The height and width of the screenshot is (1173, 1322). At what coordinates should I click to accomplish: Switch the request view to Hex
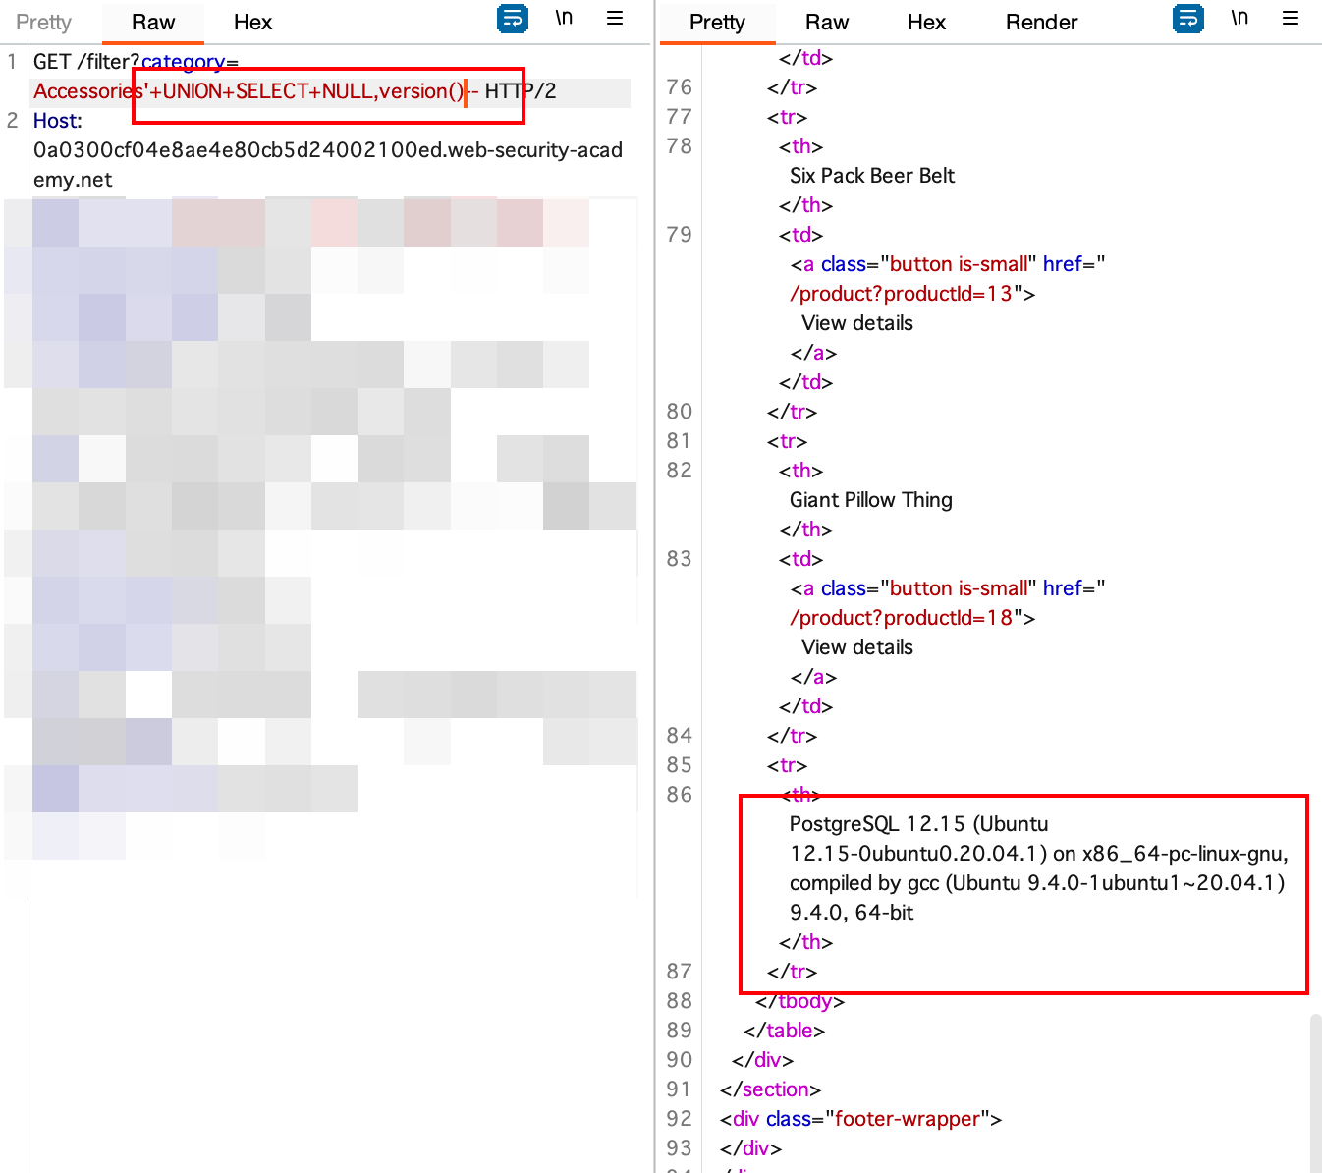click(x=252, y=22)
